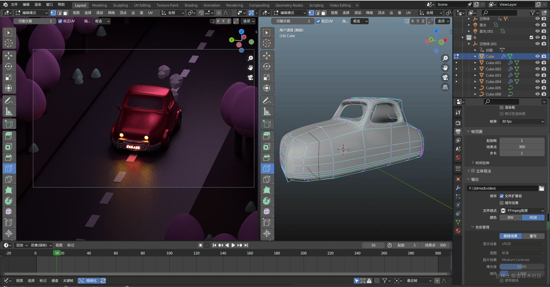Enable 缓存结果 checkbox
Screen dimensions: 550x287
[502, 203]
